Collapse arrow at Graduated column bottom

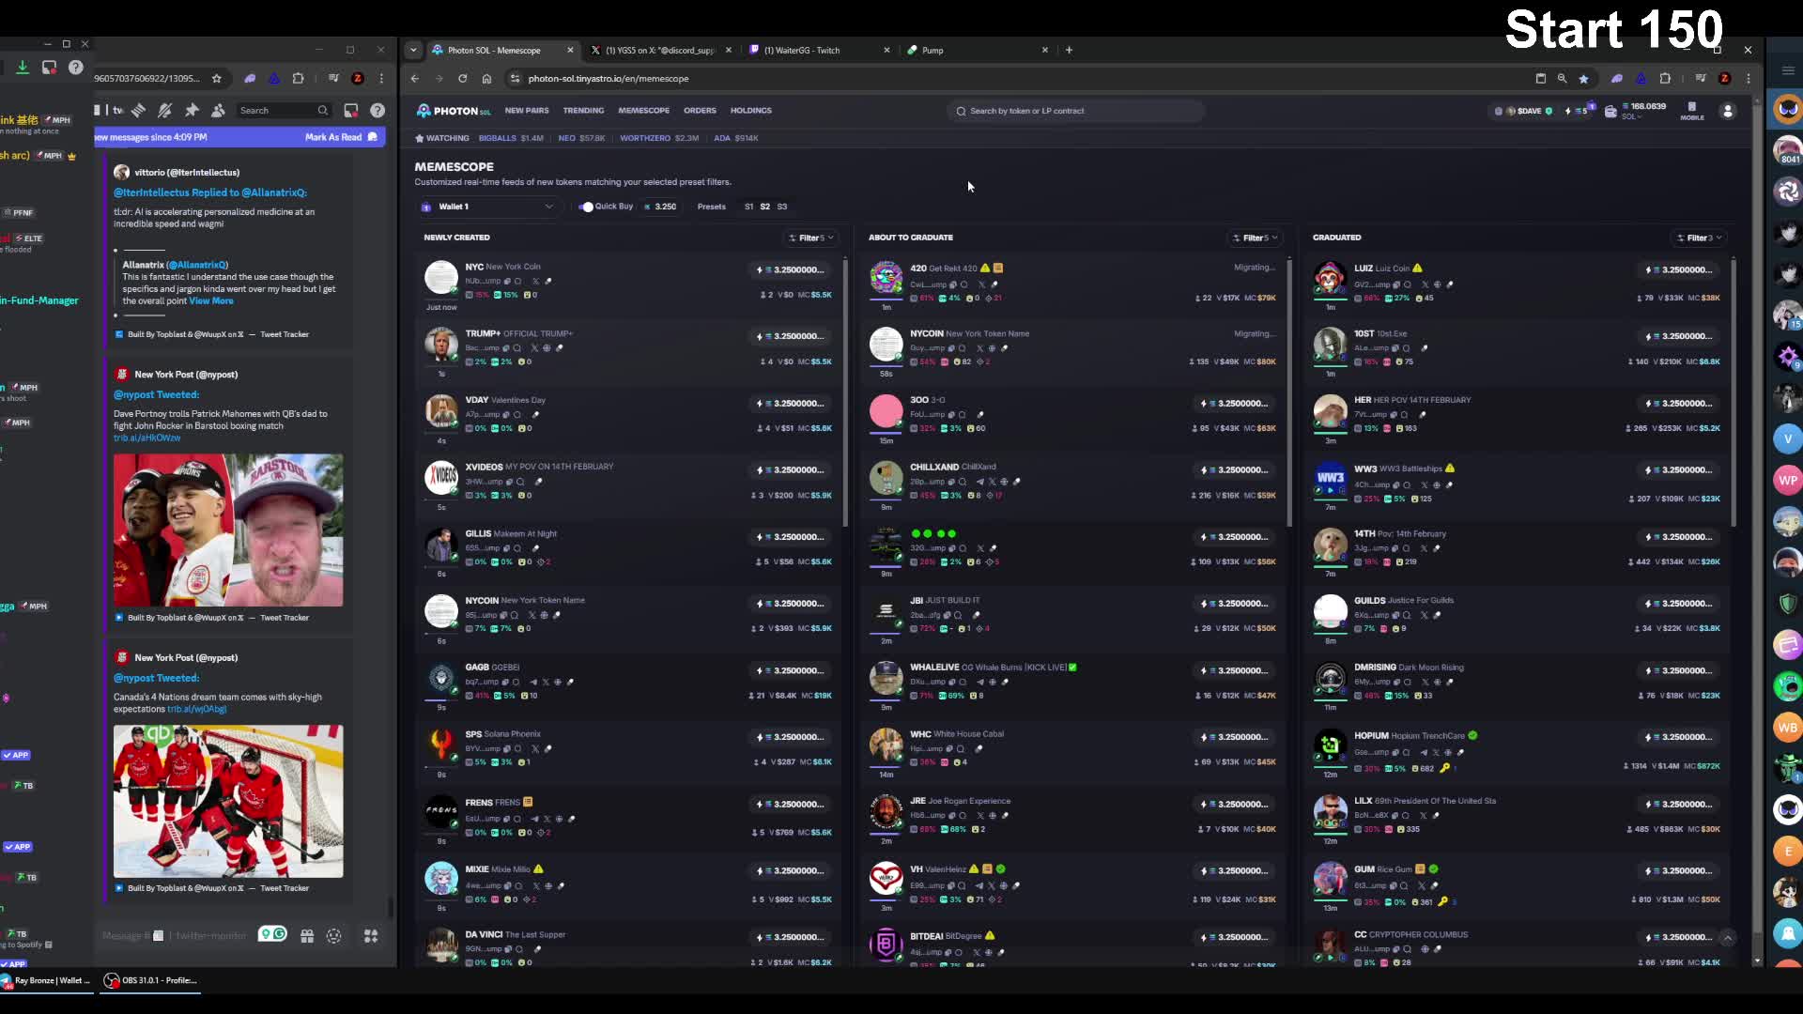[1727, 937]
